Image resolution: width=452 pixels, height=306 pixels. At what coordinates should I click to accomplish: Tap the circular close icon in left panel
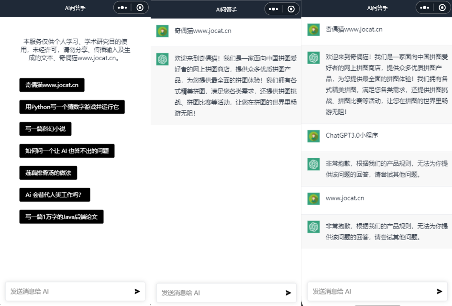(x=140, y=8)
